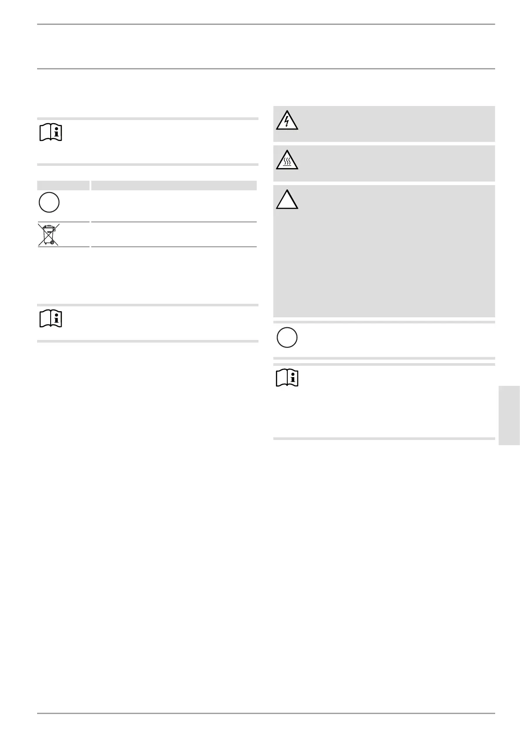520x735 pixels.
Task: Click inside the electric shock warning gray box
Action: coord(393,124)
